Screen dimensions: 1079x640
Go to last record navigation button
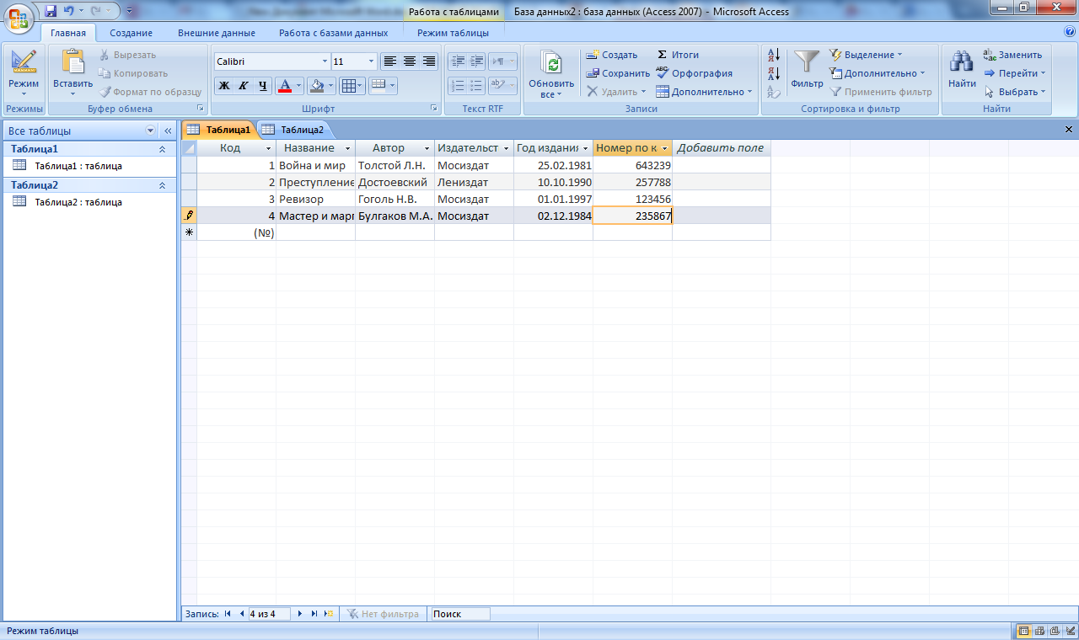click(314, 614)
